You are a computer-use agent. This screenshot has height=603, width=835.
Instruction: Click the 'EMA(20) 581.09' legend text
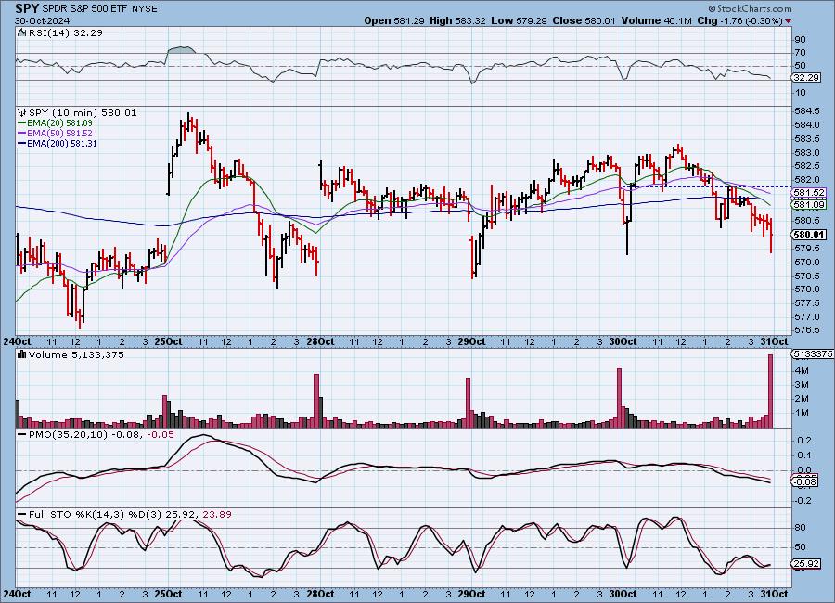tap(59, 123)
